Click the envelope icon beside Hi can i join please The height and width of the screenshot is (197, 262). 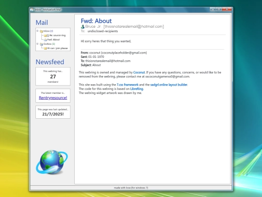point(45,48)
